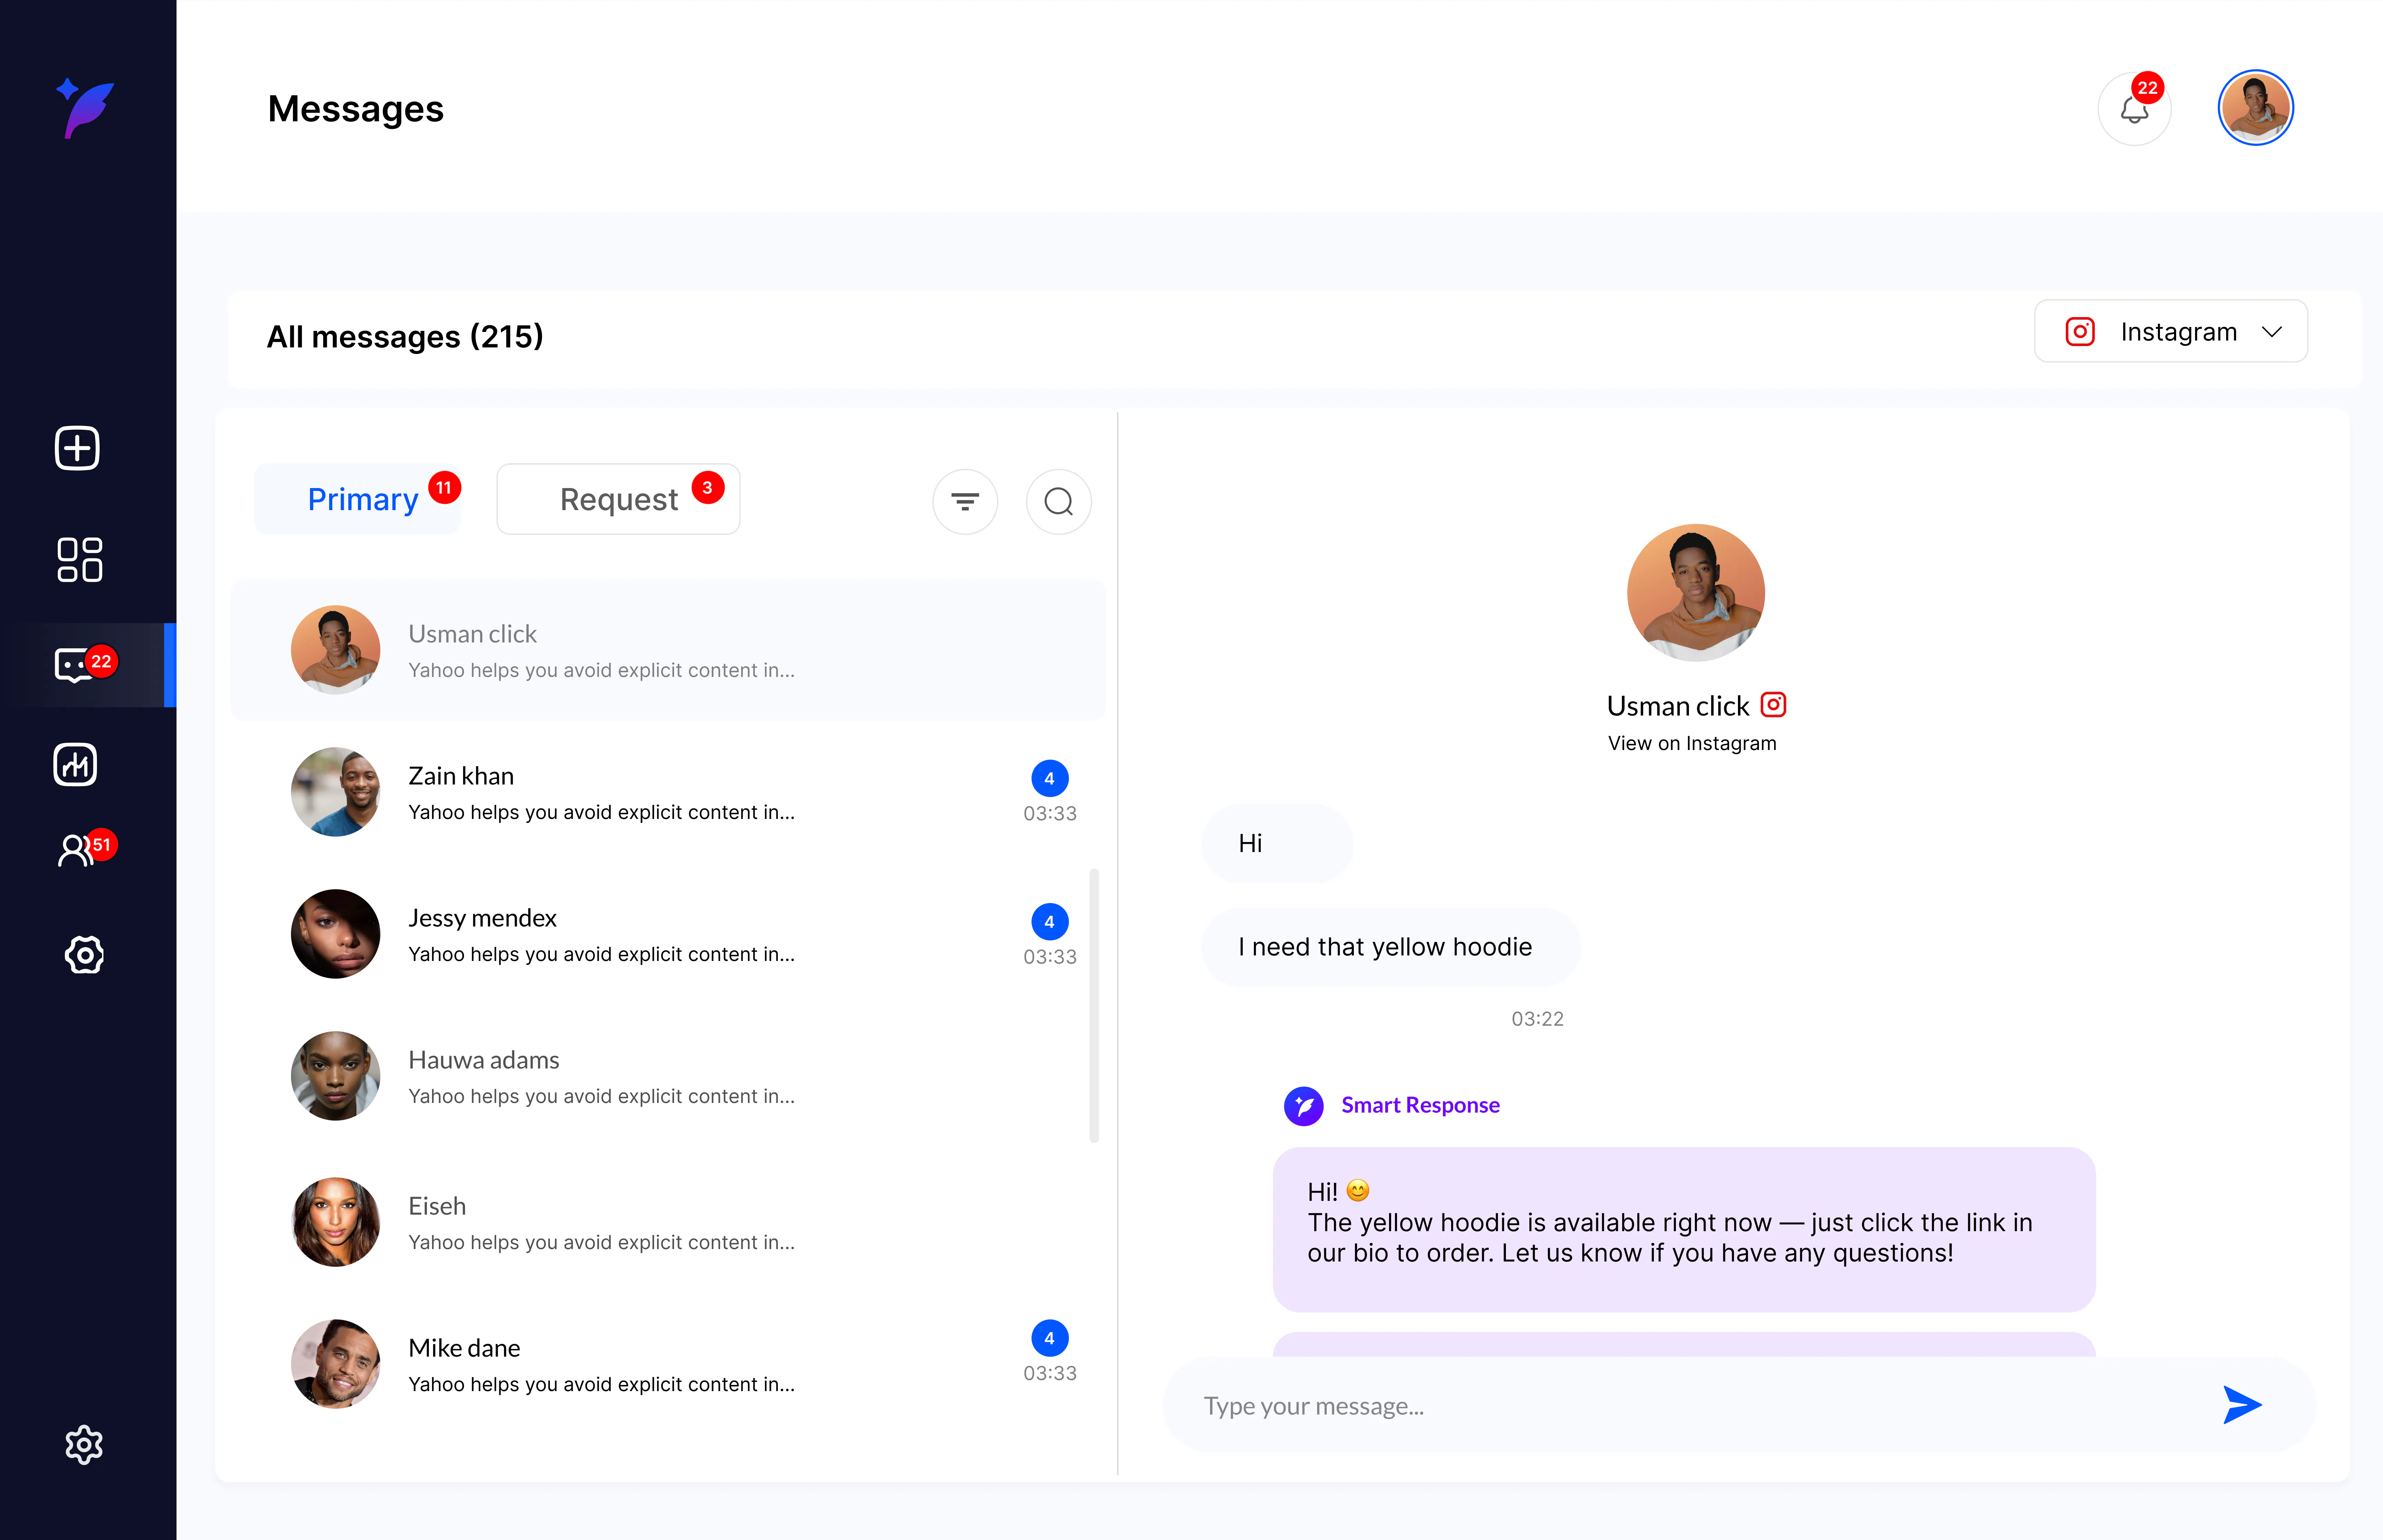Image resolution: width=2383 pixels, height=1540 pixels.
Task: Click the hexagon settings icon in sidebar
Action: pos(84,955)
